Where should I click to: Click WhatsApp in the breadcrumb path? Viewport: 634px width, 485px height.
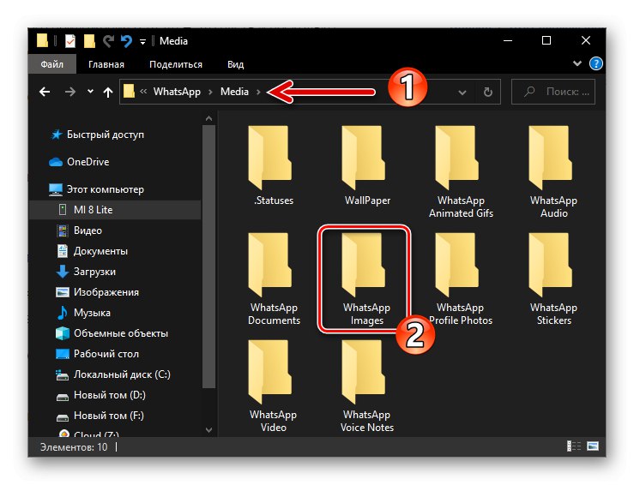177,92
